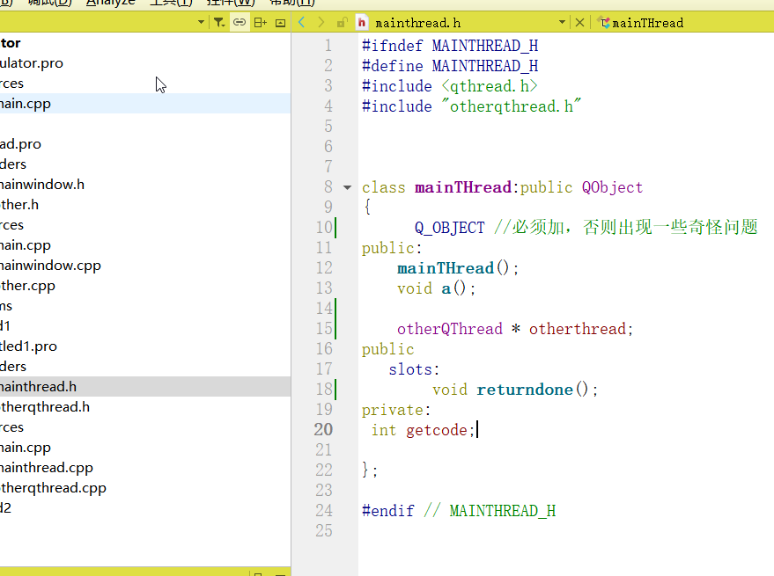Click line number 8 in the gutter
Viewport: 774px width, 576px height.
point(328,187)
